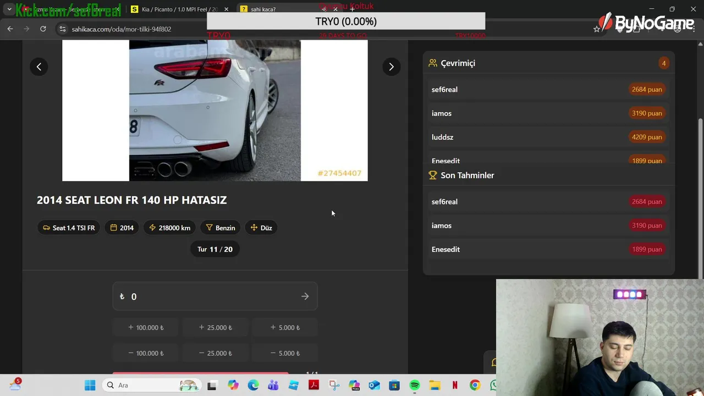Close the Kia Picanto tab

pos(226,9)
